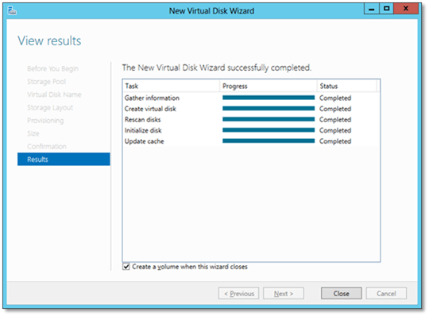Maximize the wizard window
429x316 pixels.
click(x=386, y=9)
